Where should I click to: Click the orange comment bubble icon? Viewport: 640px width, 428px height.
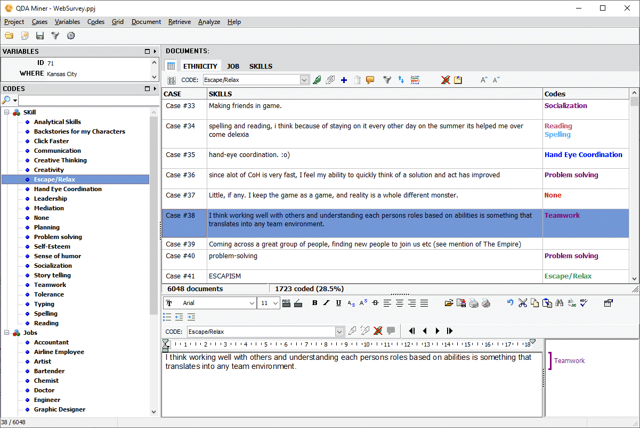(370, 80)
